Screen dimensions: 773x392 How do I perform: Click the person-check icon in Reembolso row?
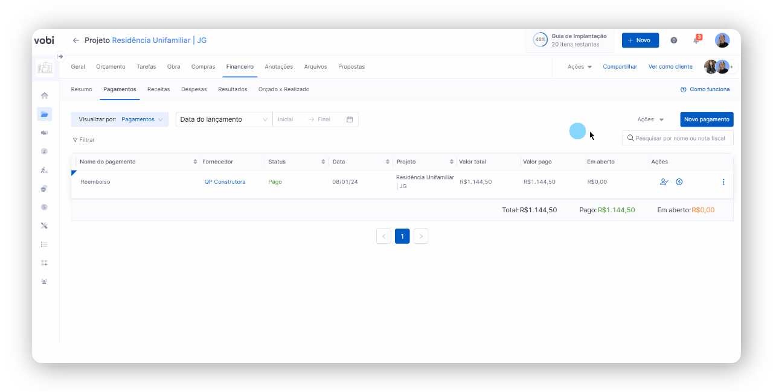tap(664, 182)
